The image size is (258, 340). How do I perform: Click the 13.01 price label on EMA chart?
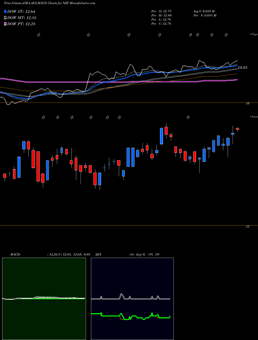243,67
